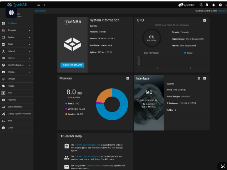The height and width of the screenshot is (170, 227).
Task: Open the Plugins page
Action: tap(11, 86)
